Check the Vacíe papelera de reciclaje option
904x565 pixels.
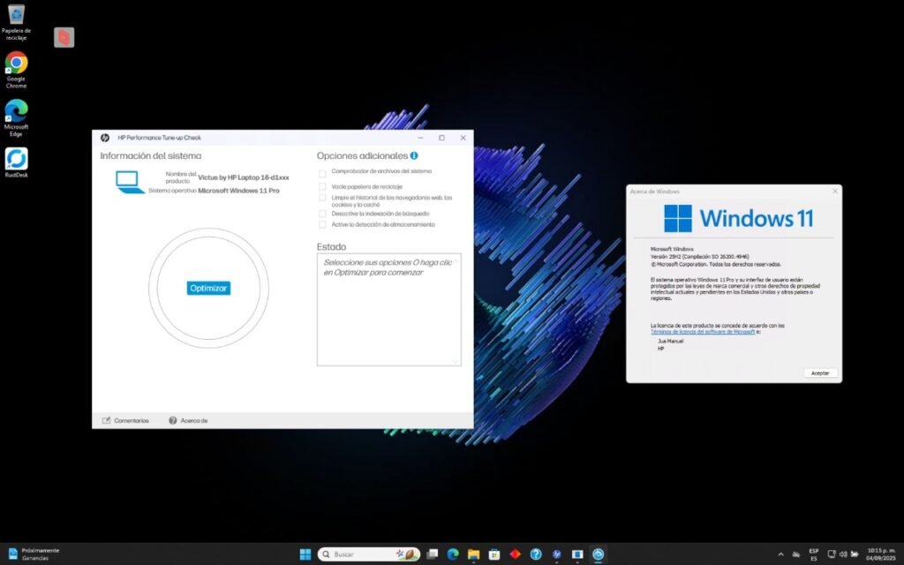click(x=322, y=186)
